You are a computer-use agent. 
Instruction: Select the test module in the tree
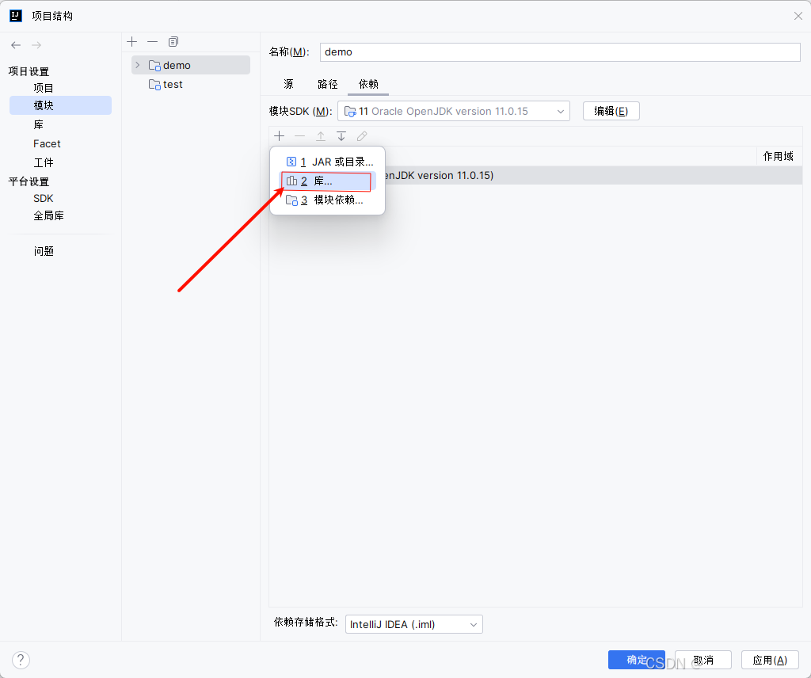click(171, 84)
